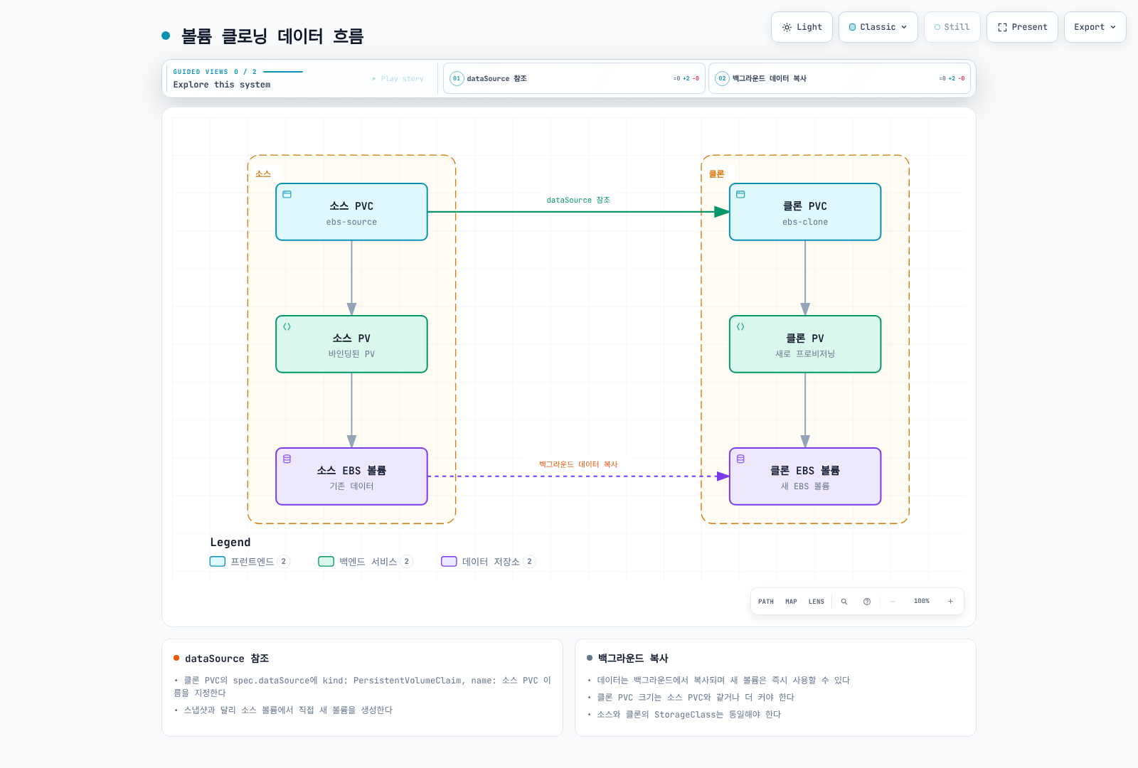Image resolution: width=1138 pixels, height=768 pixels.
Task: Click window icon on 소스 PVC node
Action: click(287, 194)
